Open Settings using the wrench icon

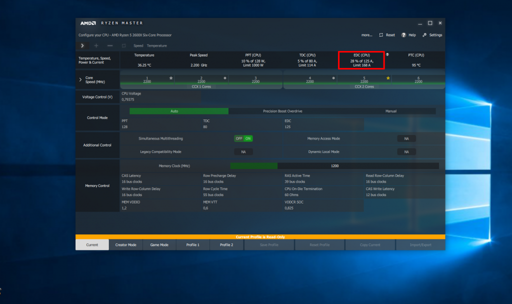point(424,35)
